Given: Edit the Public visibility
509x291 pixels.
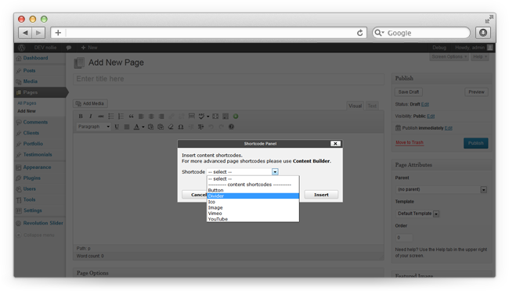Looking at the screenshot, I should pyautogui.click(x=431, y=116).
